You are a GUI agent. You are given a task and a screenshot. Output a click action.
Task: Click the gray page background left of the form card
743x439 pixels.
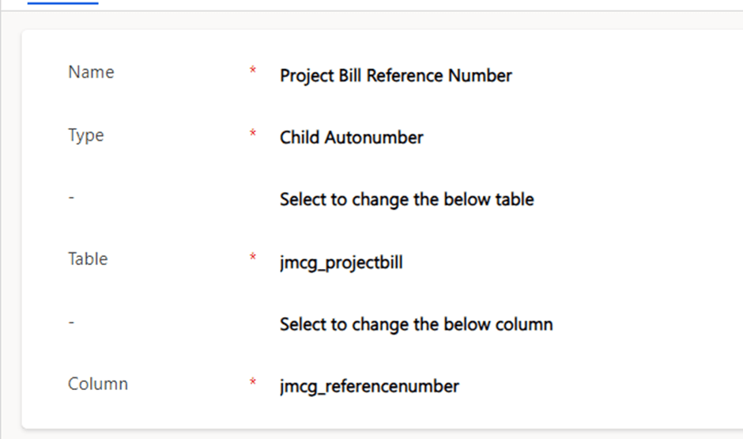(x=9, y=237)
